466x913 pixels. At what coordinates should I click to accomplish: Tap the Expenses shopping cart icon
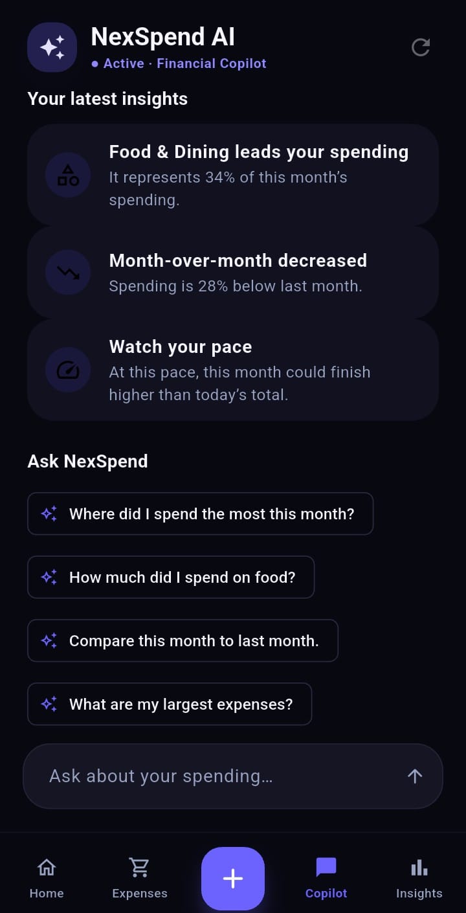pyautogui.click(x=139, y=867)
